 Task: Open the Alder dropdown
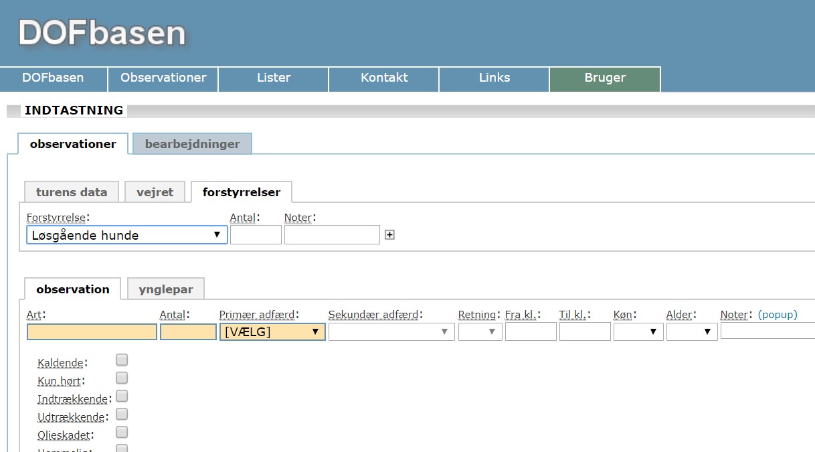692,331
